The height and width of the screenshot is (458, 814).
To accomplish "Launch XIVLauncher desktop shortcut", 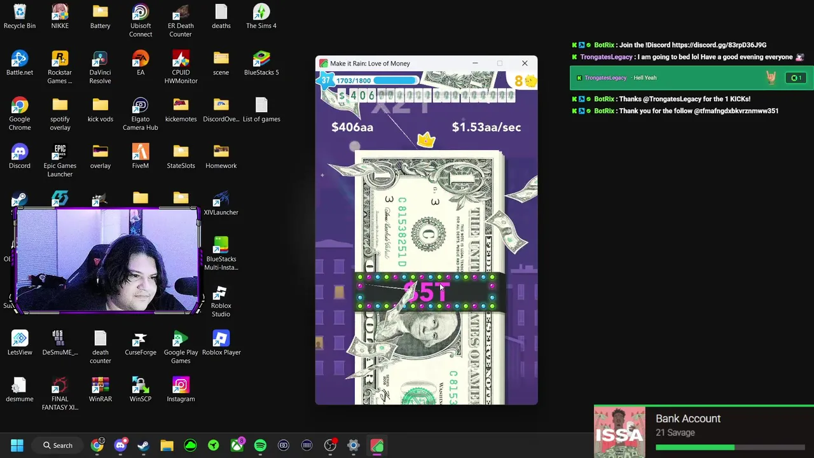I will 221,203.
